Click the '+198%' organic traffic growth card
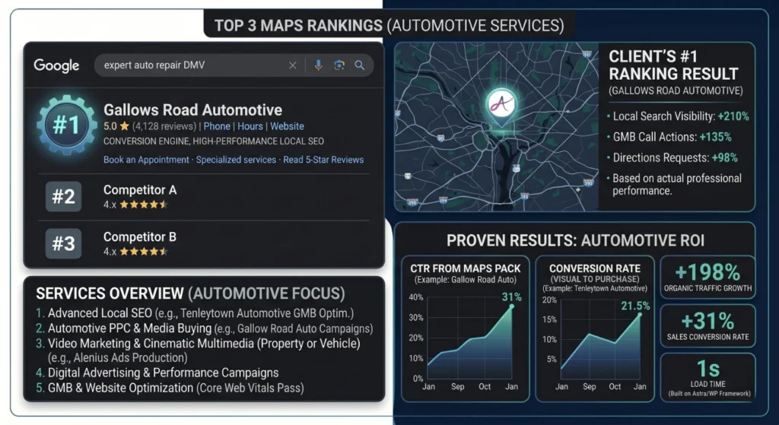Screen dimensions: 779x425 707,277
